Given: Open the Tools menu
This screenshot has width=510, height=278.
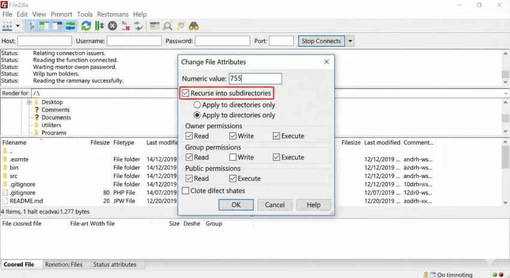Looking at the screenshot, I should click(x=85, y=14).
